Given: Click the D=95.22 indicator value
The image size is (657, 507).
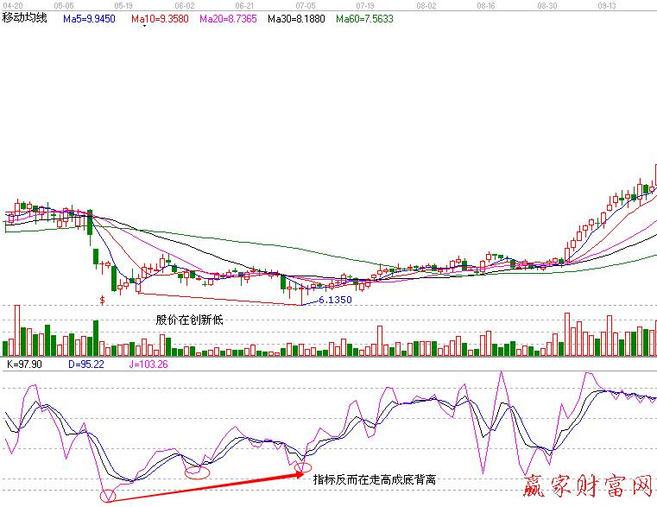Looking at the screenshot, I should pyautogui.click(x=86, y=364).
